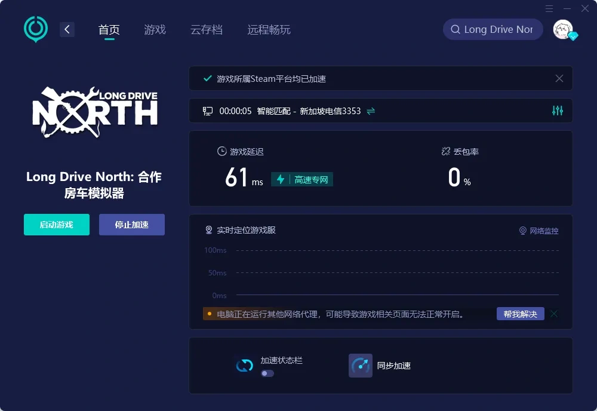This screenshot has width=597, height=411.
Task: Open the hamburger menu at top right
Action: click(549, 8)
